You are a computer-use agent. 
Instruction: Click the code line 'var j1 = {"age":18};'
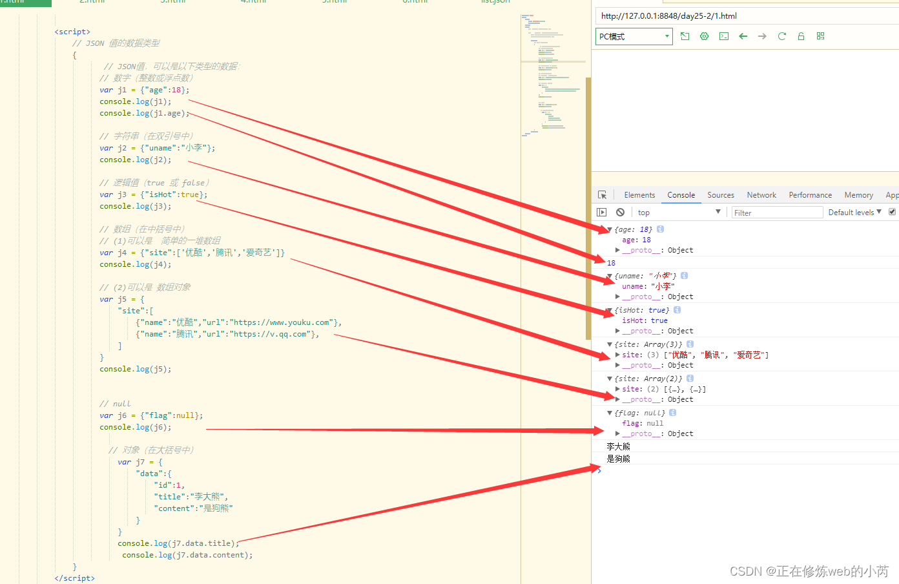145,90
